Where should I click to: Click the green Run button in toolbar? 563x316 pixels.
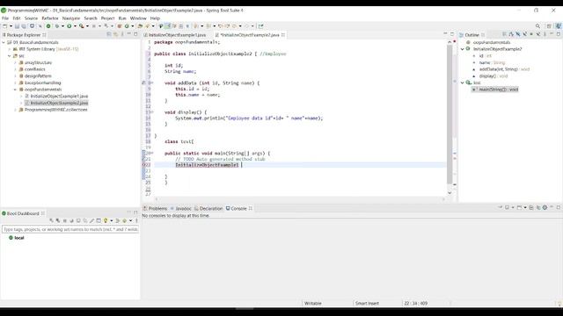pos(69,26)
